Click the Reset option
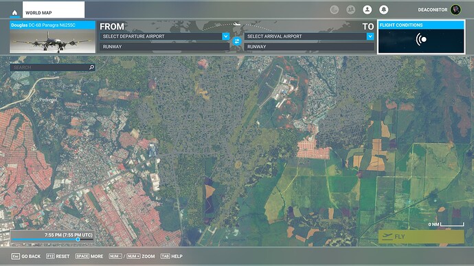This screenshot has width=474, height=266. pyautogui.click(x=58, y=256)
